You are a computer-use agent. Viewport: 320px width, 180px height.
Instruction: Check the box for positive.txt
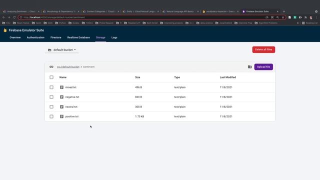[51, 116]
